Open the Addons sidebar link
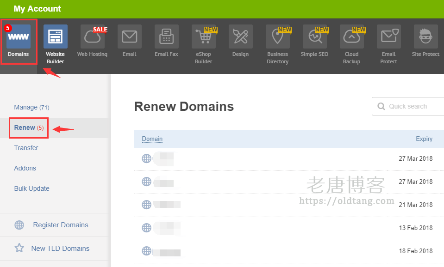 25,168
